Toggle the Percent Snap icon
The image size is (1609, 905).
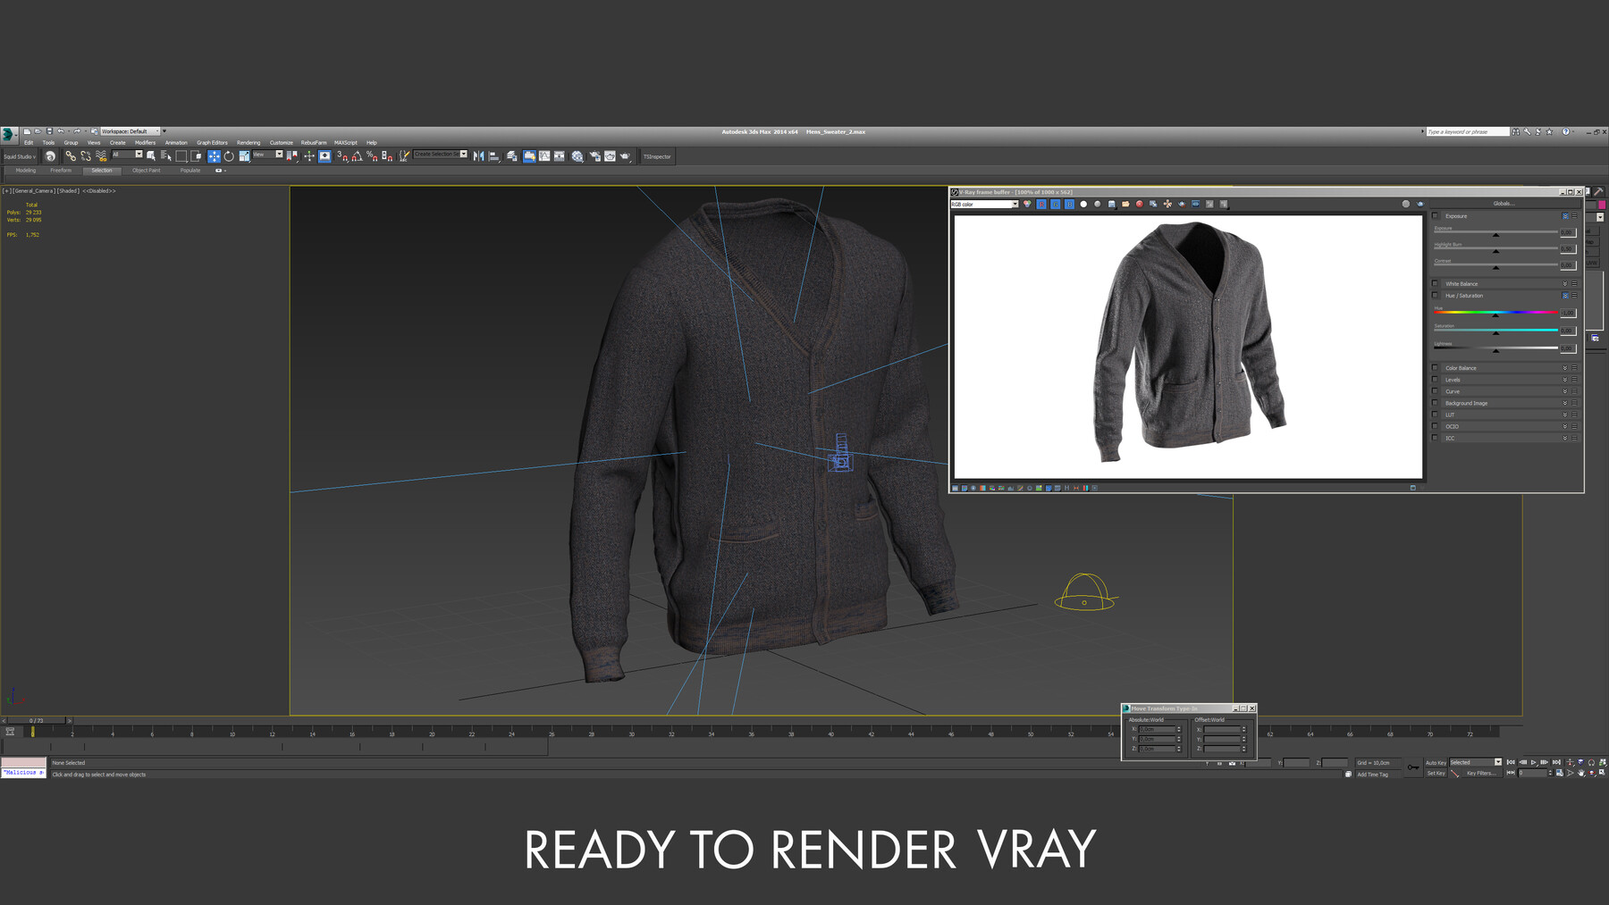click(x=372, y=156)
